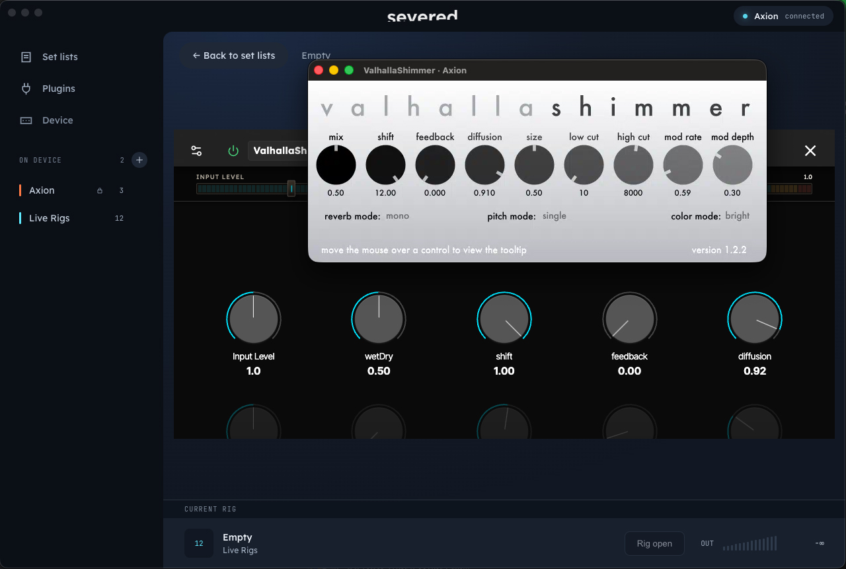
Task: Close the ValhallaShimmer plugin window
Action: (x=319, y=70)
